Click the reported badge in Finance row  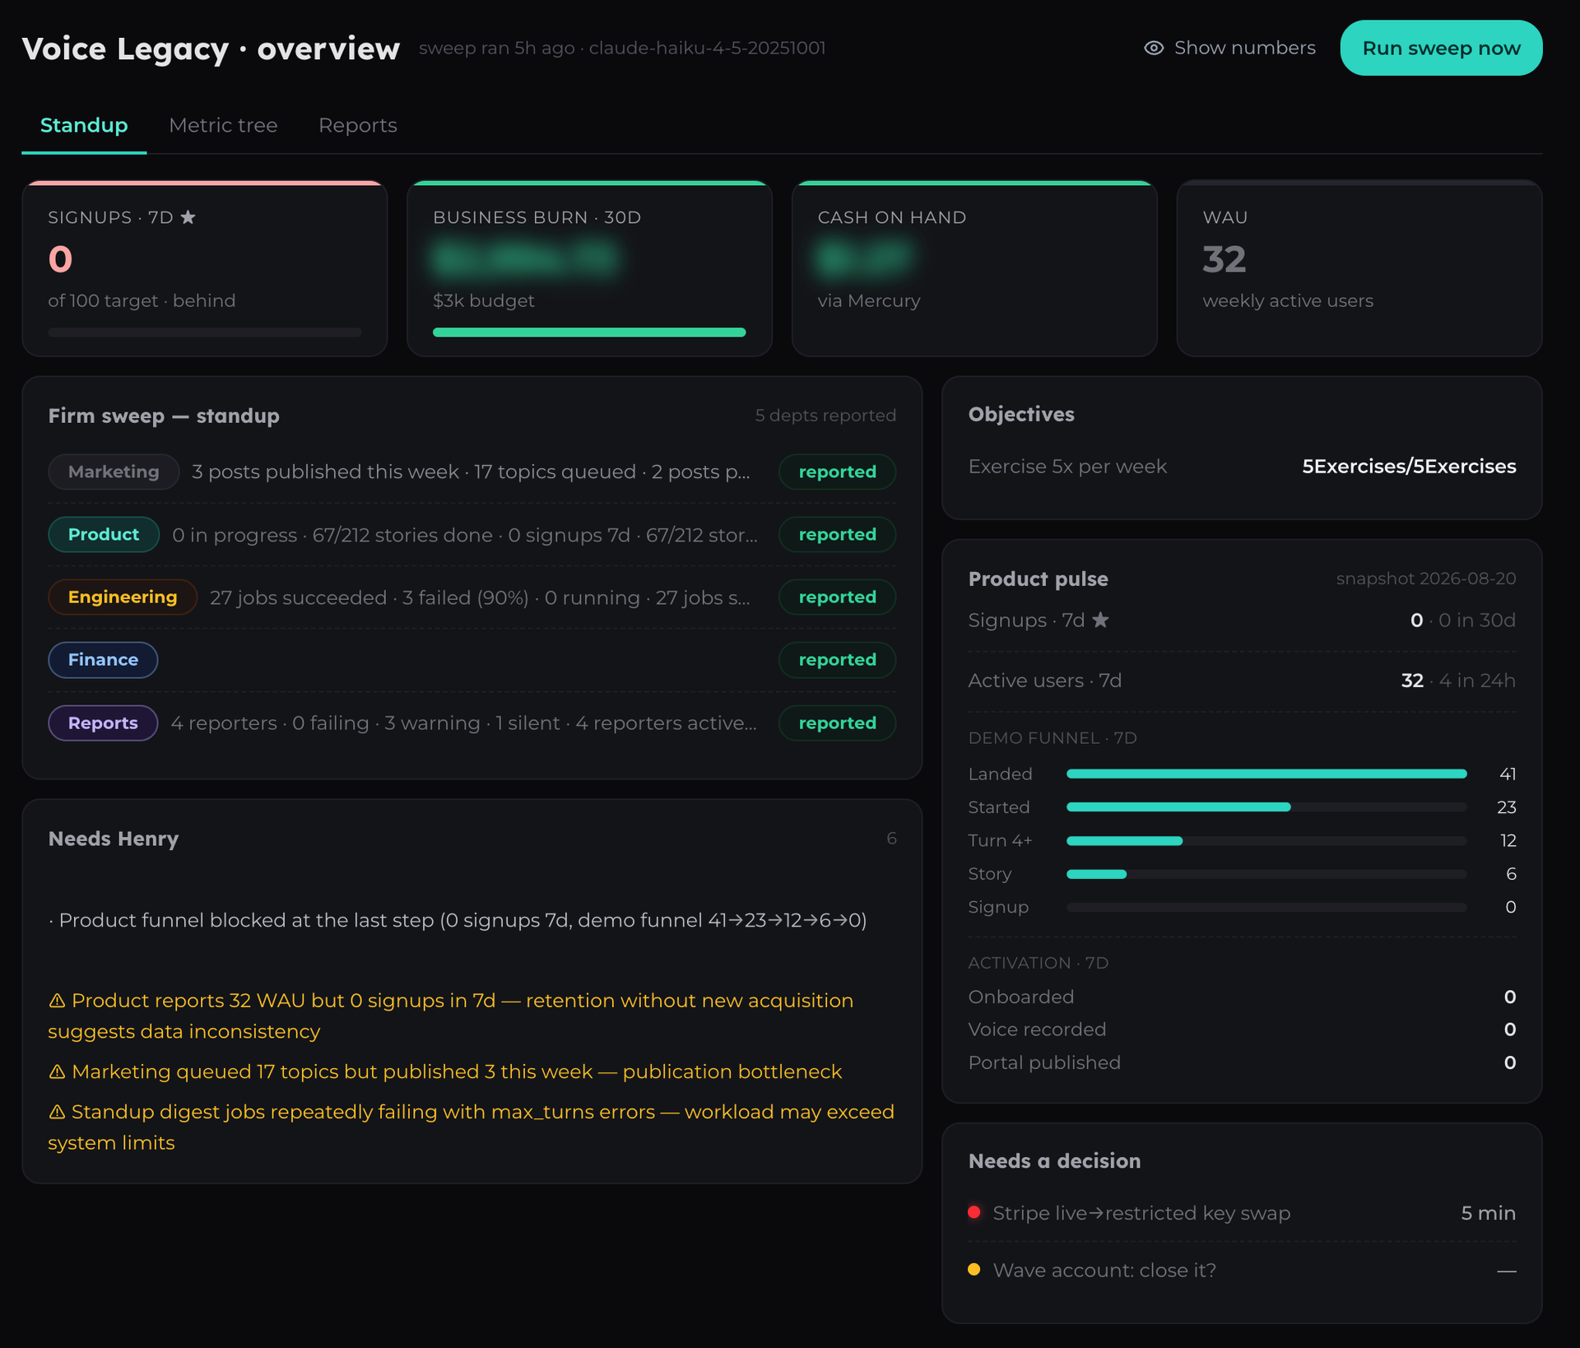click(837, 659)
